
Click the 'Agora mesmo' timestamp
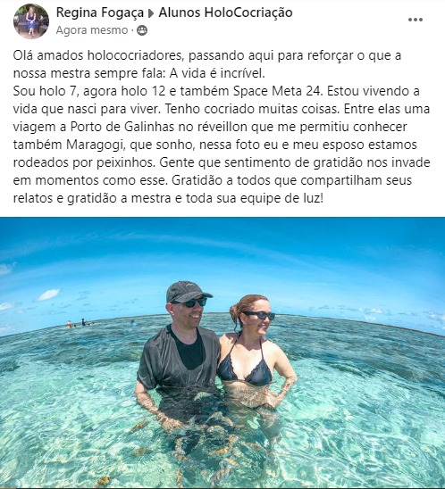tap(92, 30)
